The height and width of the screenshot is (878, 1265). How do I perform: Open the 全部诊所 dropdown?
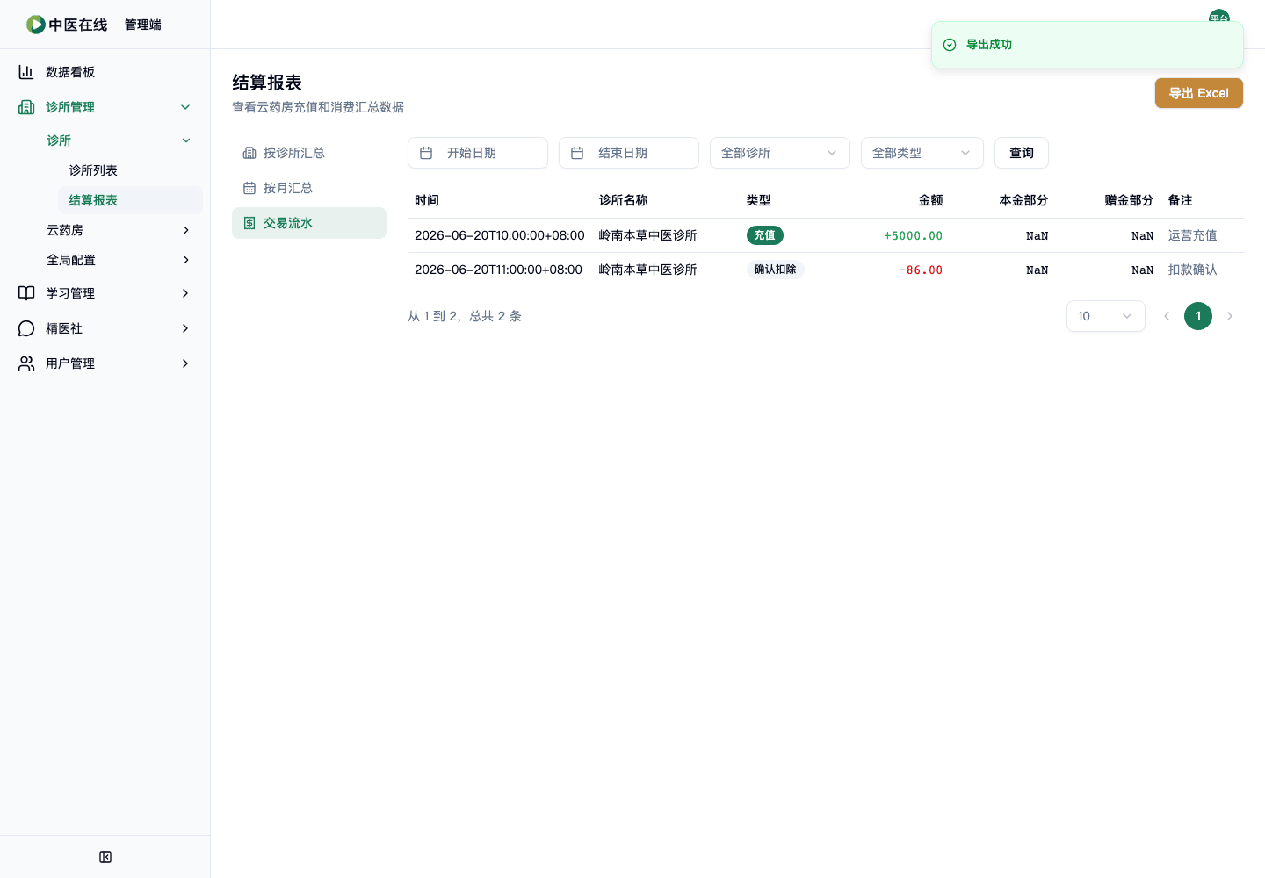click(780, 153)
